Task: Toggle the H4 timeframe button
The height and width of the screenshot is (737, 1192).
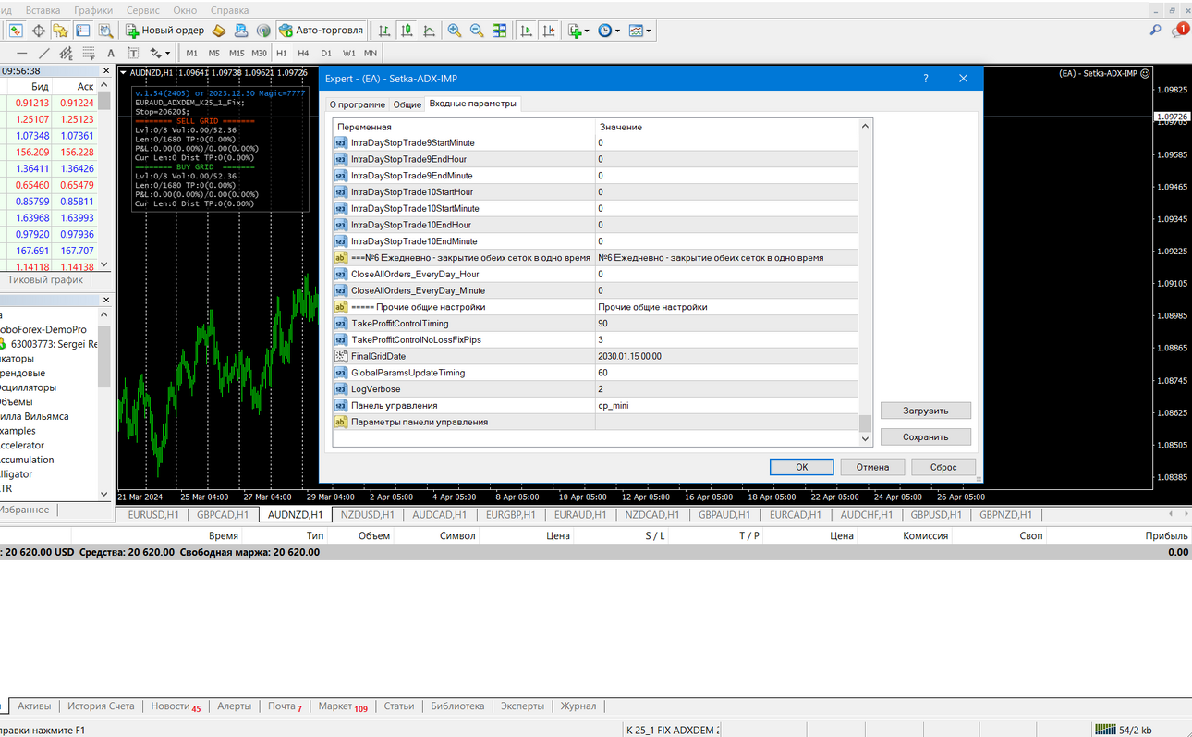Action: 303,53
